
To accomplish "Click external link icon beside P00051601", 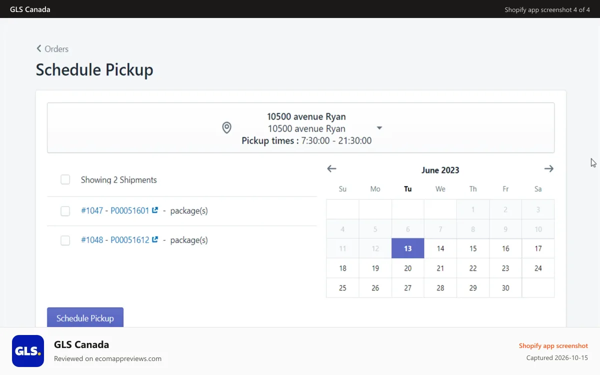I will pos(155,210).
